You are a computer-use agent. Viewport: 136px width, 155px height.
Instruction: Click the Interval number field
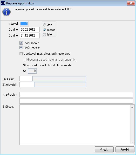pos(24,24)
